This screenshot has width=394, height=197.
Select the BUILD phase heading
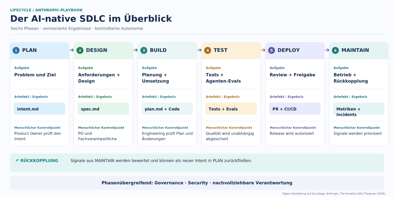pyautogui.click(x=158, y=50)
